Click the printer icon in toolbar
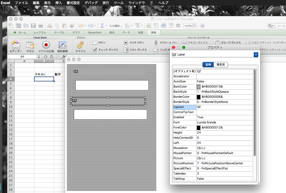The image size is (286, 193). (40, 26)
